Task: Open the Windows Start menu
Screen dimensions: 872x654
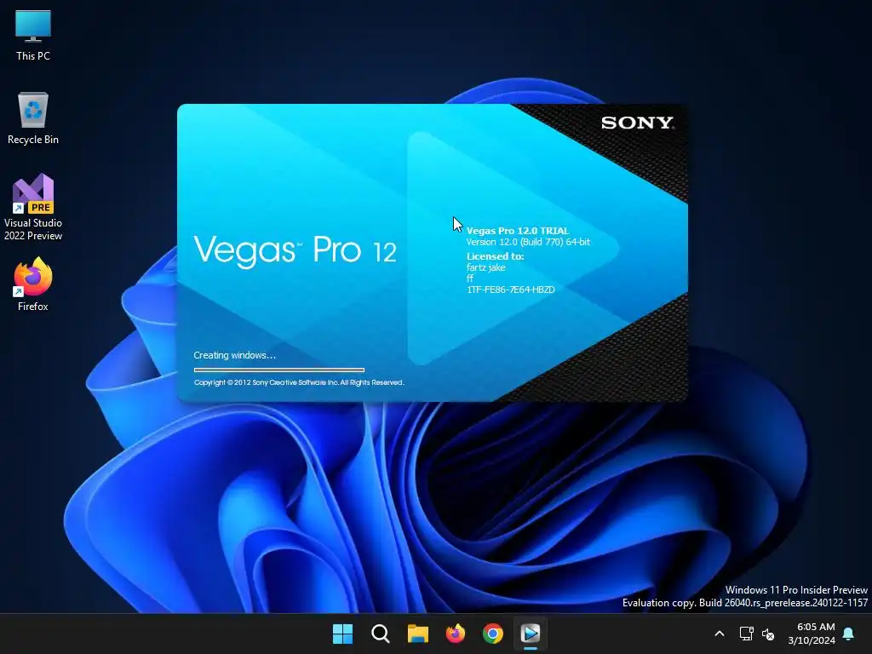Action: point(342,634)
